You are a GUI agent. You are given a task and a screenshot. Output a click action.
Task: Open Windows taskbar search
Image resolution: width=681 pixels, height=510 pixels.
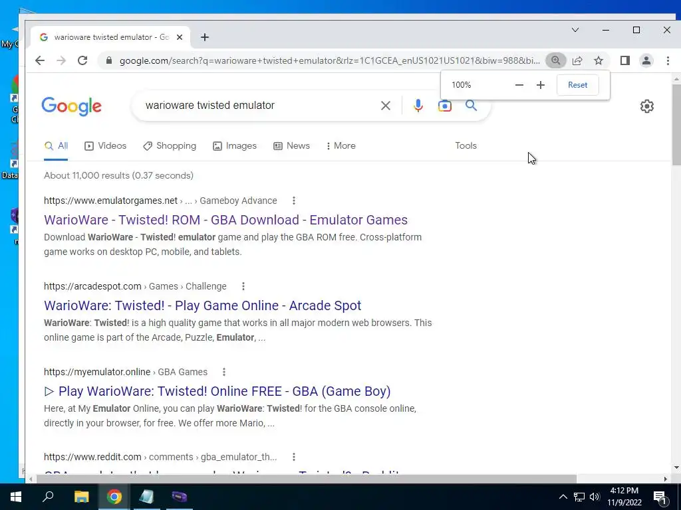point(48,497)
